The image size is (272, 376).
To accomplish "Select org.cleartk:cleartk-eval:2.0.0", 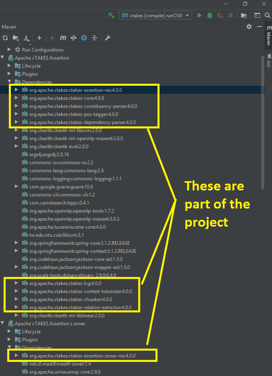I will [59, 146].
